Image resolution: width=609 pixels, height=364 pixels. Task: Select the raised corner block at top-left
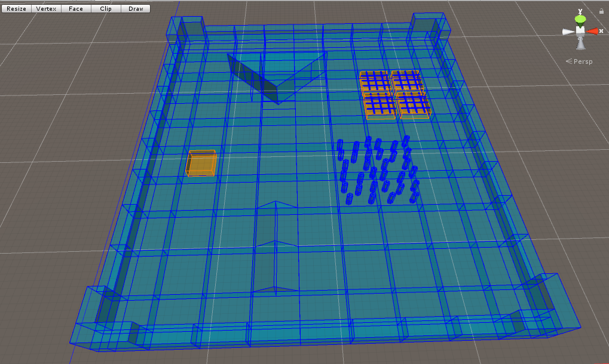tap(192, 30)
